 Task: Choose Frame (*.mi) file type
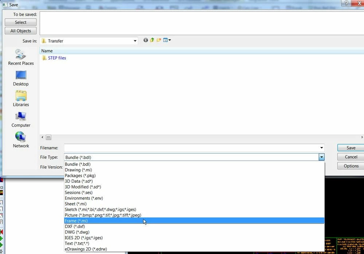pos(194,221)
